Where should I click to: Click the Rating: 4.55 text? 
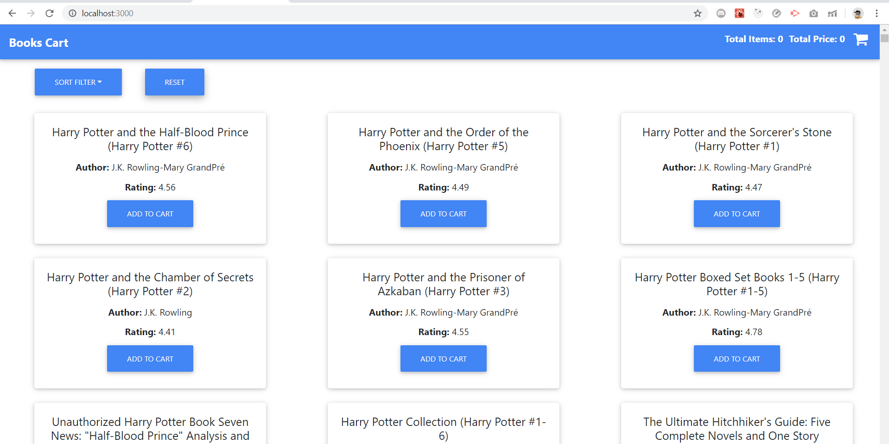(444, 332)
